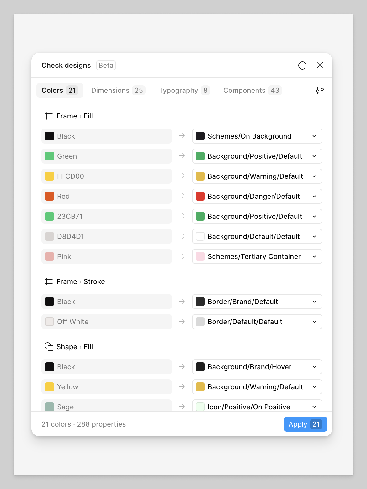Click the Beta badge next to Check designs
Viewport: 367px width, 489px height.
tap(106, 65)
